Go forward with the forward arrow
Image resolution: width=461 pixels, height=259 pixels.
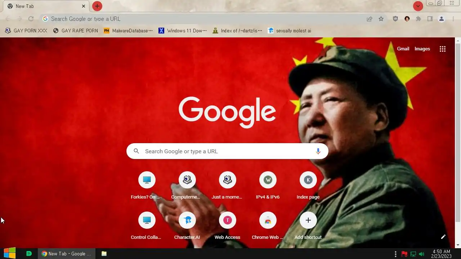pyautogui.click(x=19, y=19)
